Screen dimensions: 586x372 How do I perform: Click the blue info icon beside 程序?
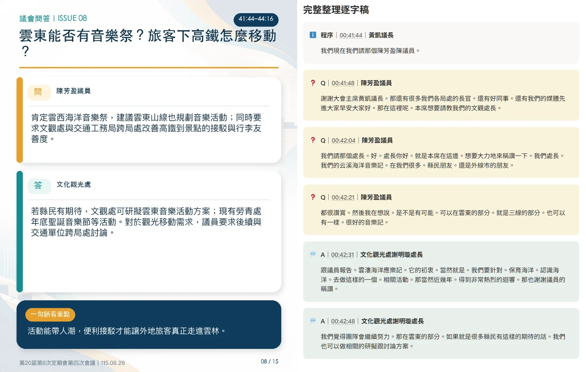pos(313,35)
